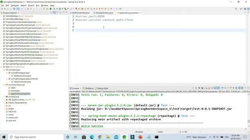Image resolution: width=250 pixels, height=140 pixels.
Task: Open the Project menu
Action: 31,5
